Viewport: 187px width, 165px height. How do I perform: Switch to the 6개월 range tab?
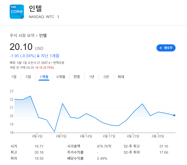coord(61,77)
